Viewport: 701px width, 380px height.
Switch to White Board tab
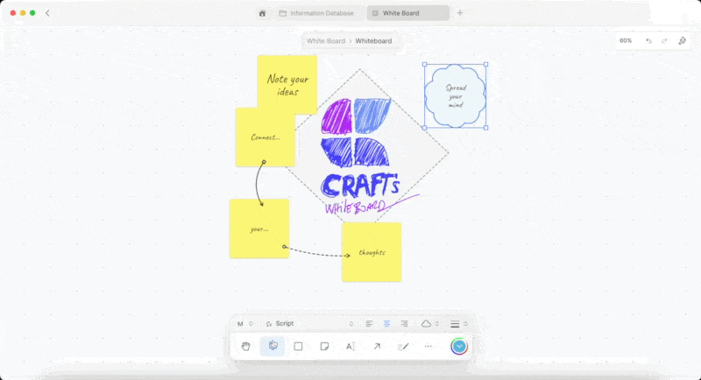pyautogui.click(x=407, y=13)
